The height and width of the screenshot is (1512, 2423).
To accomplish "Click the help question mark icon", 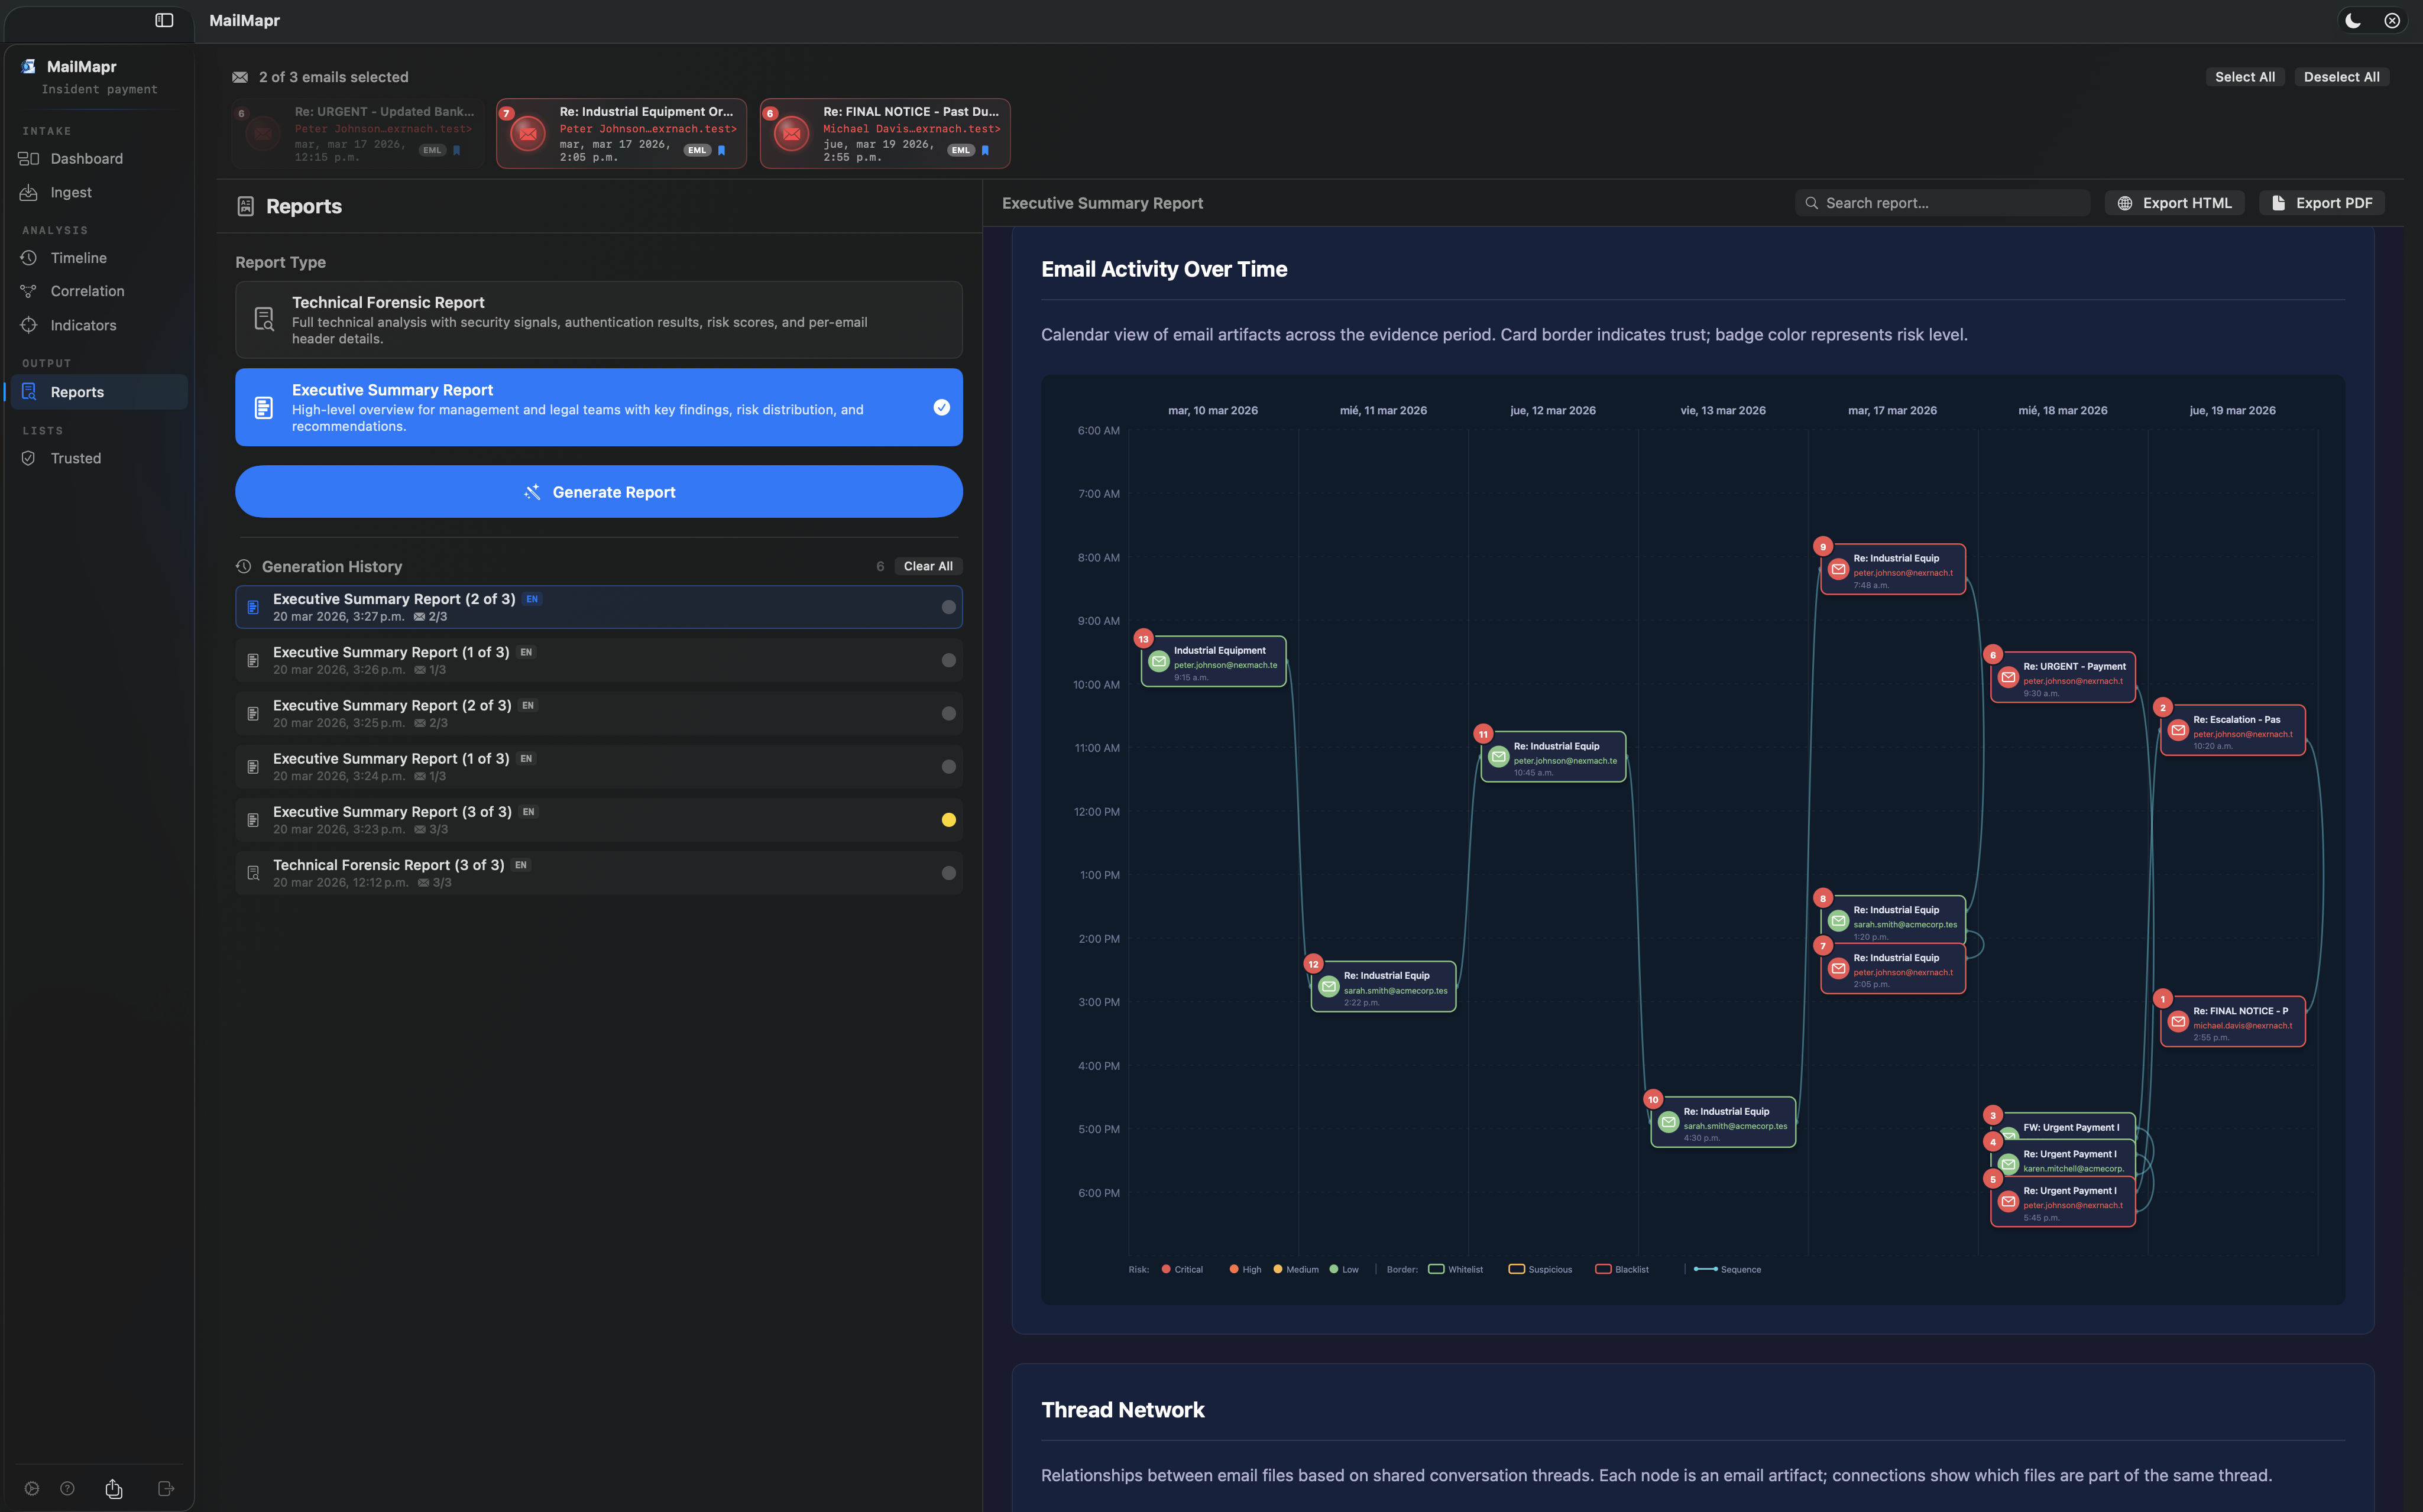I will coord(67,1488).
